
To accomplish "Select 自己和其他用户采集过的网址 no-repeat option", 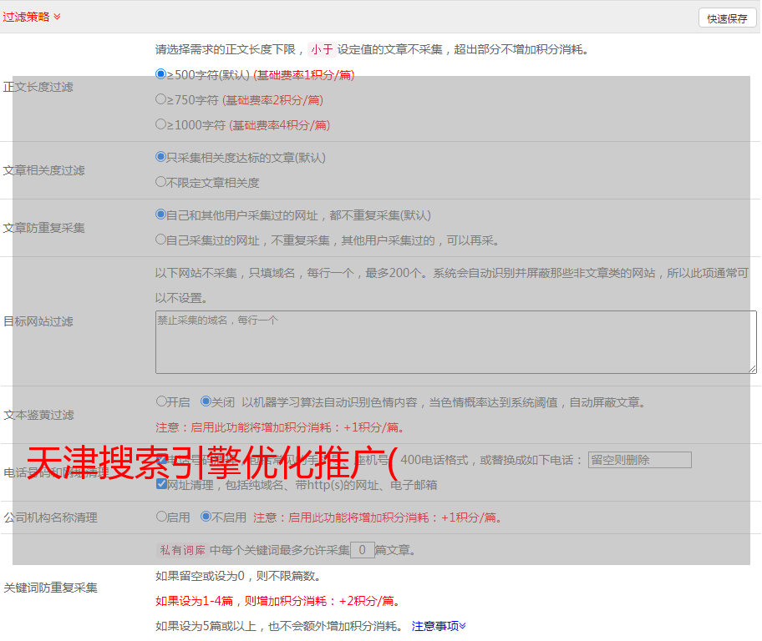I will (x=161, y=214).
